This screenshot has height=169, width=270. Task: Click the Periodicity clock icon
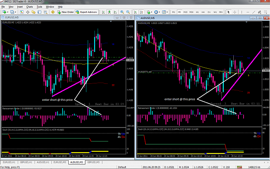(156, 12)
